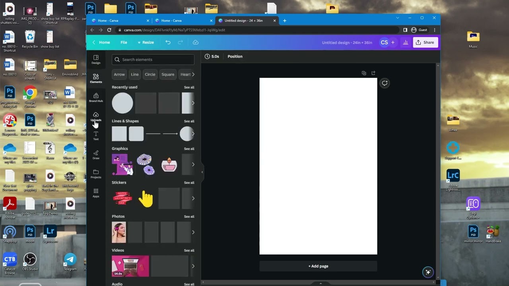This screenshot has height=286, width=509.
Task: Add the yellow pointing hand sticker
Action: 146,198
